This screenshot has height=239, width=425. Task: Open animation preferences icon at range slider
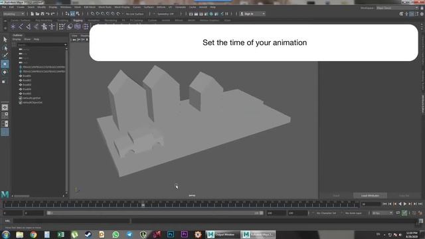coord(420,213)
